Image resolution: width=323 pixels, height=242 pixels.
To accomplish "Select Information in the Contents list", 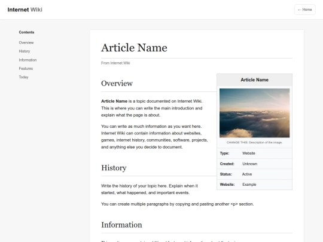I will pos(28,60).
